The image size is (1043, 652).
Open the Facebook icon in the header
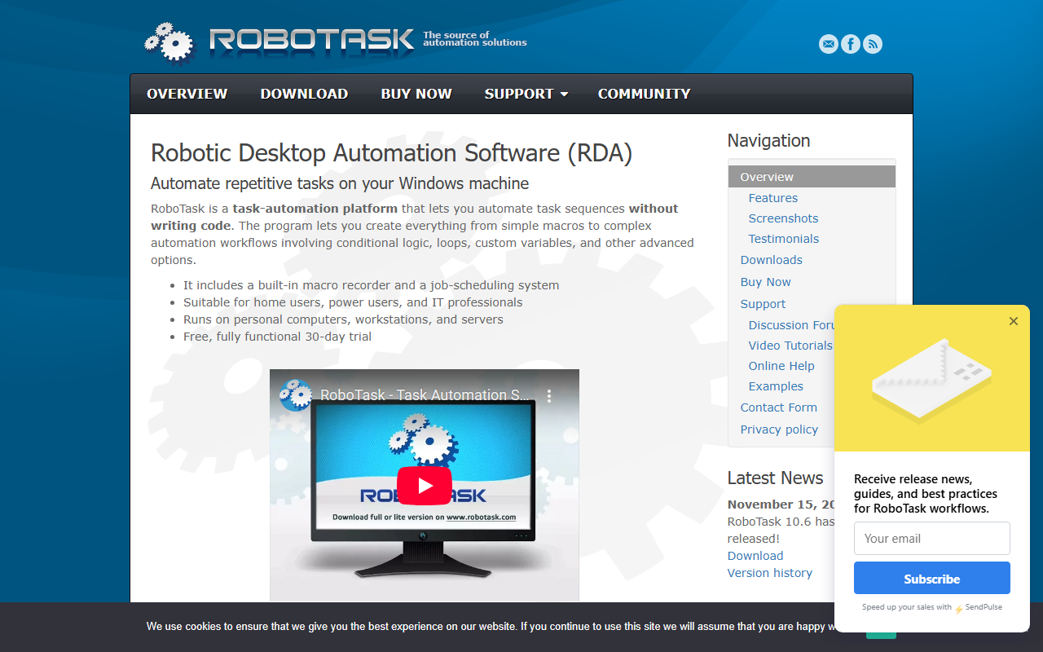tap(851, 44)
